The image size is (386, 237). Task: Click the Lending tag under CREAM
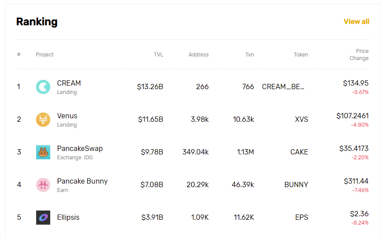tap(67, 92)
